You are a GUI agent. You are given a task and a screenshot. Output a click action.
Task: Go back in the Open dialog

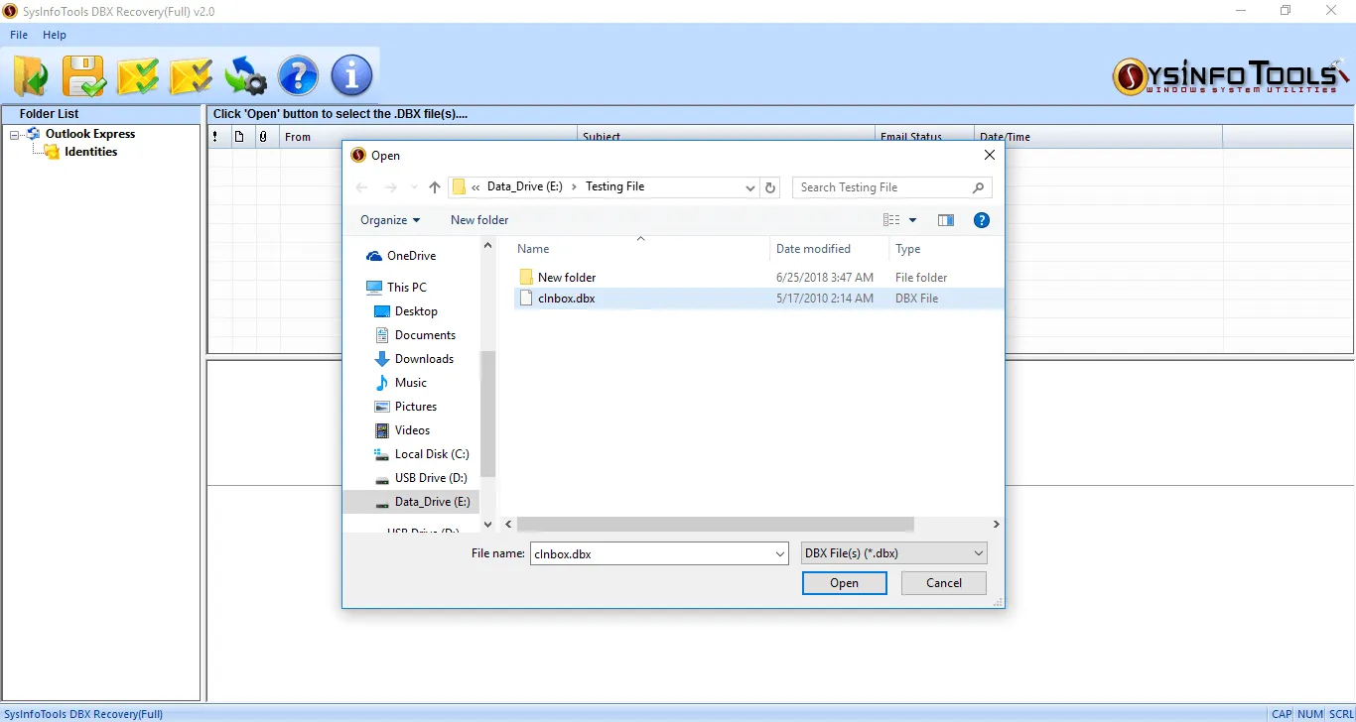[362, 187]
